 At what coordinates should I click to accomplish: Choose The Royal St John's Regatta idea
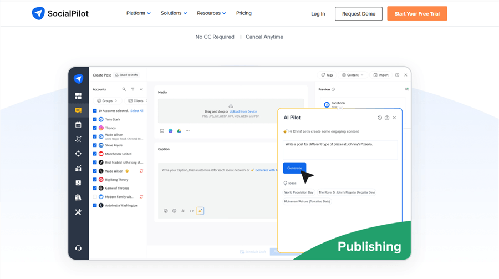(x=347, y=192)
